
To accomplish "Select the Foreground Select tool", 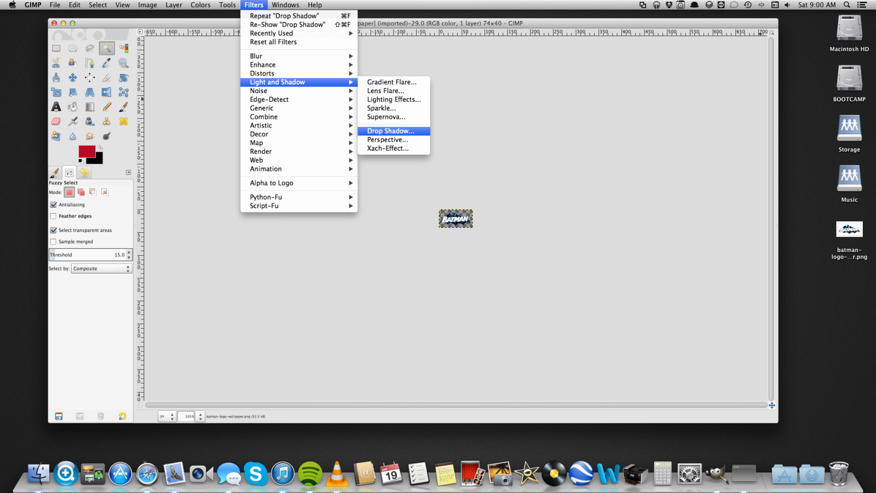I will pos(73,63).
